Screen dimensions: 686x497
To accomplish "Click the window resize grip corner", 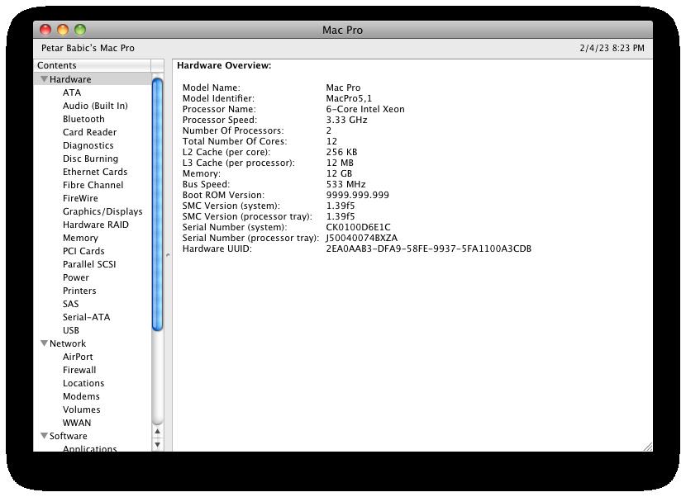I will (647, 446).
